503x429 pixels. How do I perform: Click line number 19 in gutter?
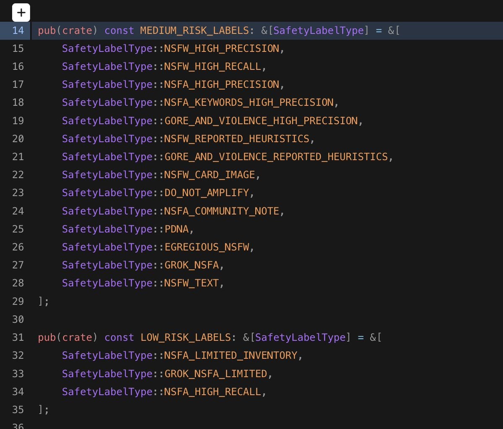[x=18, y=121]
